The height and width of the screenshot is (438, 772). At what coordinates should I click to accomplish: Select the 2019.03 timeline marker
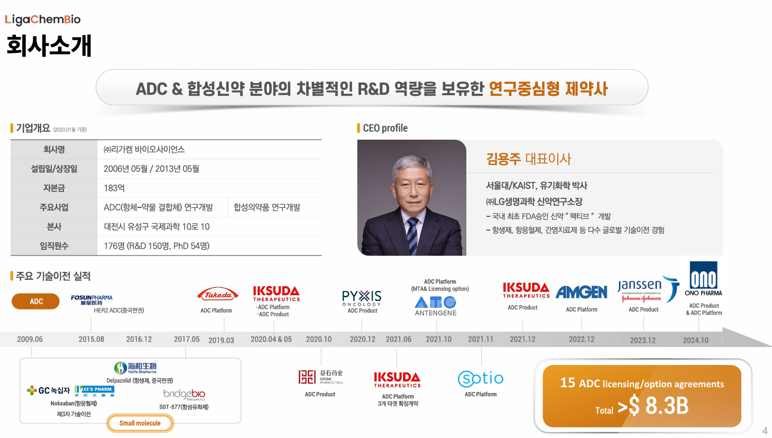pos(221,340)
